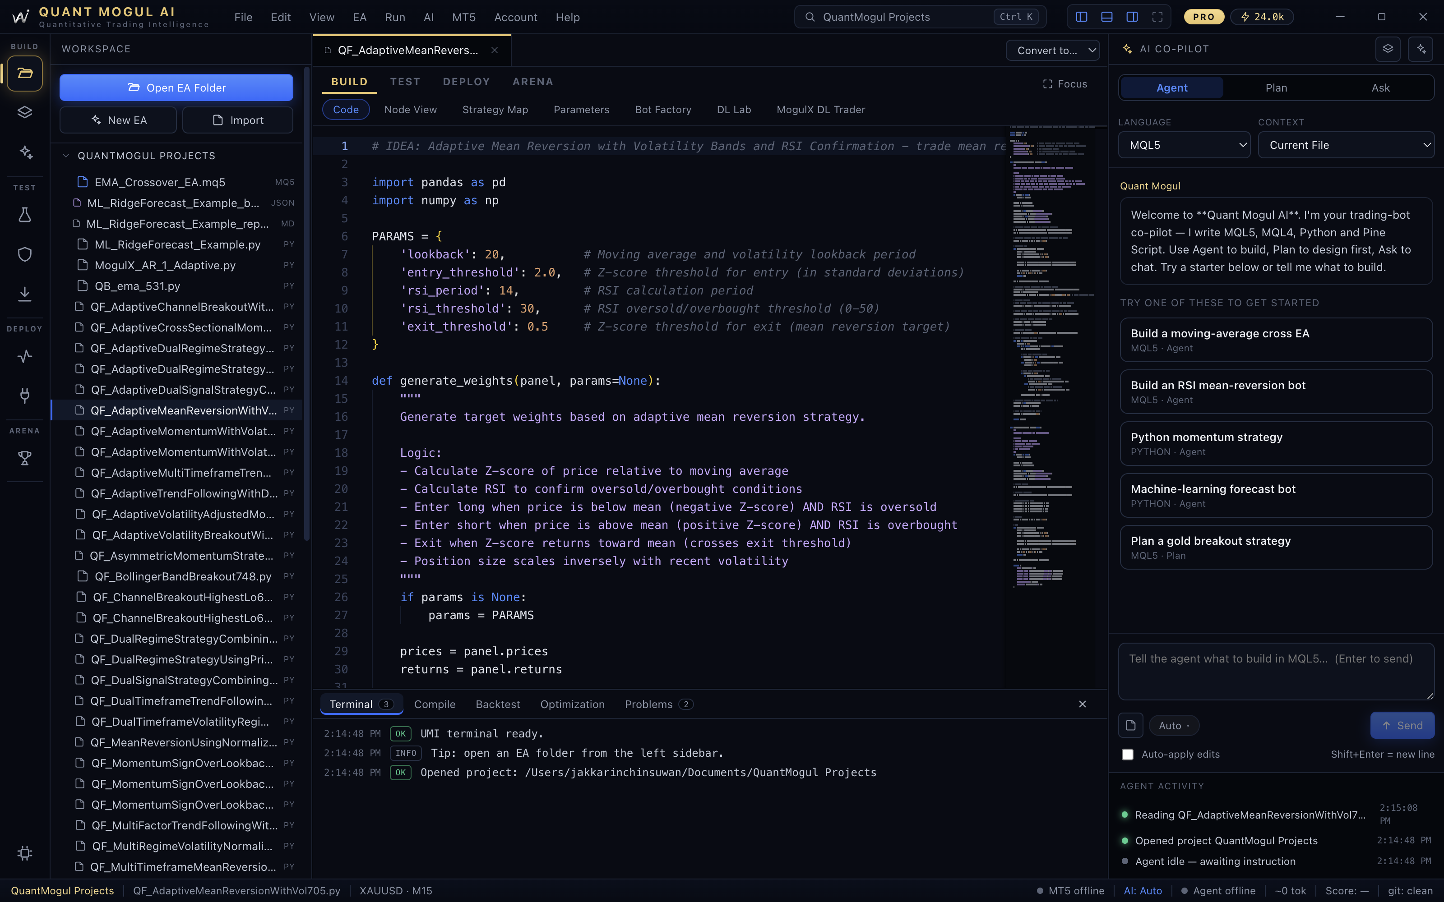Switch co-pilot mode to Agent
1444x902 pixels.
point(1172,87)
